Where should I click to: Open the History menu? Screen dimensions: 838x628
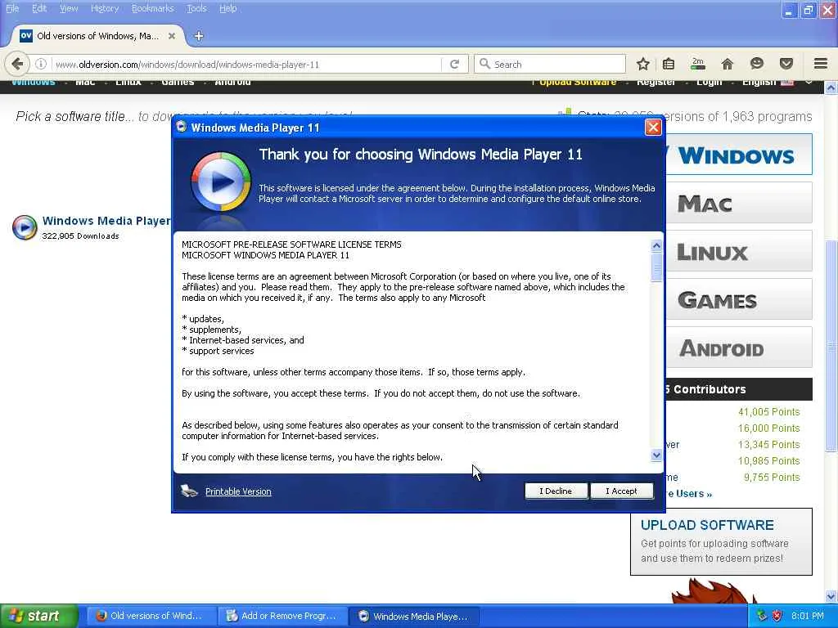(105, 8)
